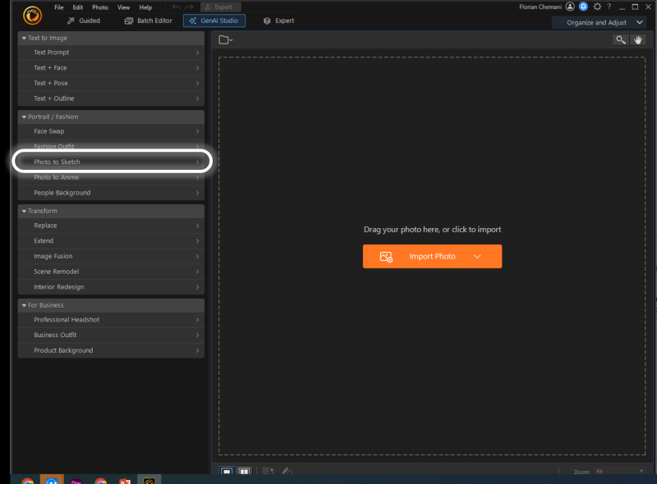Screen dimensions: 657x484
Task: Open Dreamweaver from the taskbar
Action: [76, 480]
